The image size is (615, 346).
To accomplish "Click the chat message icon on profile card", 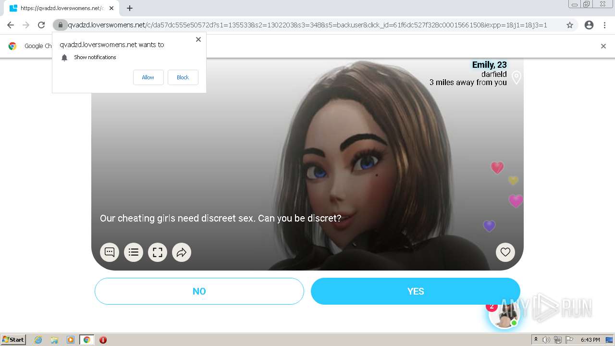I will tap(110, 252).
